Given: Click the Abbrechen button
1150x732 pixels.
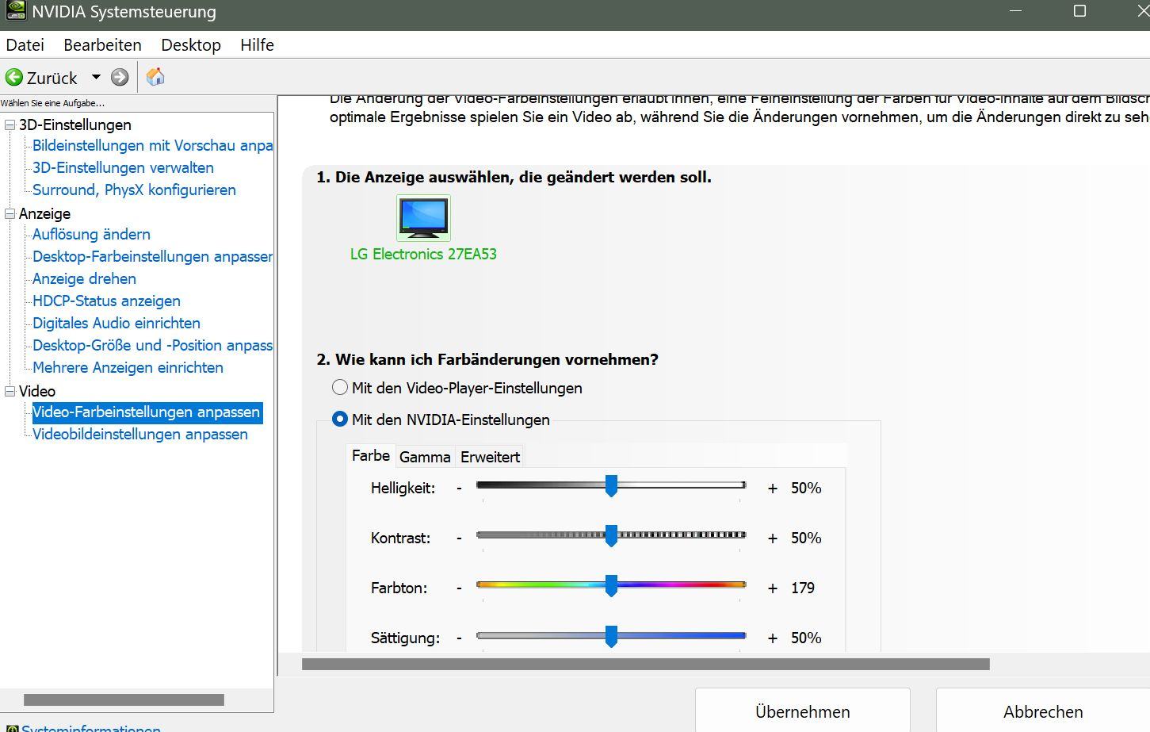Looking at the screenshot, I should tap(1043, 711).
